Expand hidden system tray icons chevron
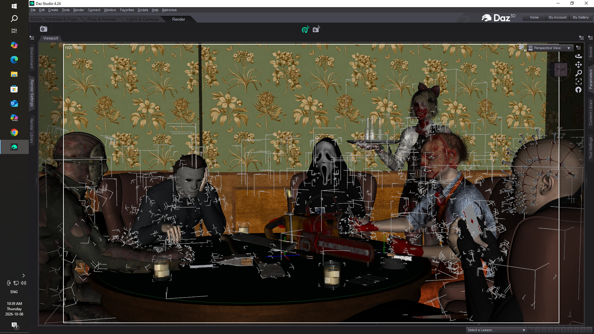Screen dimensions: 594x334 click(24, 276)
